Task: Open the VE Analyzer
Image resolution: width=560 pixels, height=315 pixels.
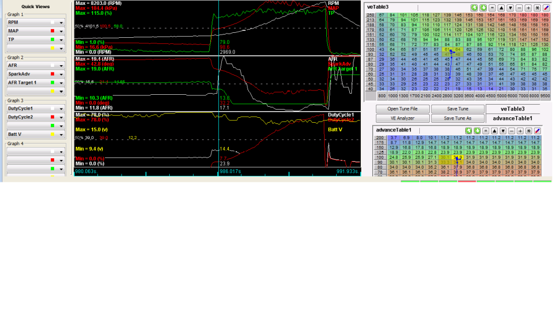Action: point(402,118)
